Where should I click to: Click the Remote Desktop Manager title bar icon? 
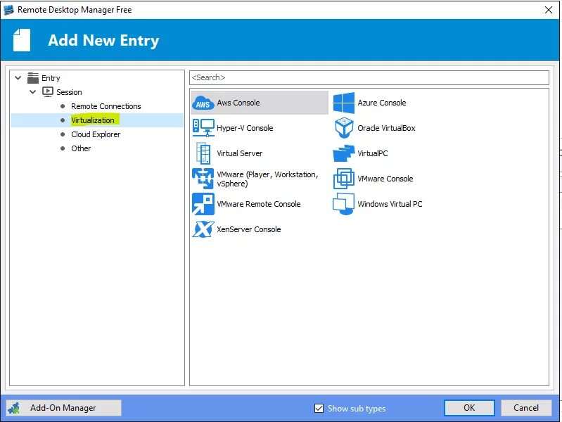point(8,10)
